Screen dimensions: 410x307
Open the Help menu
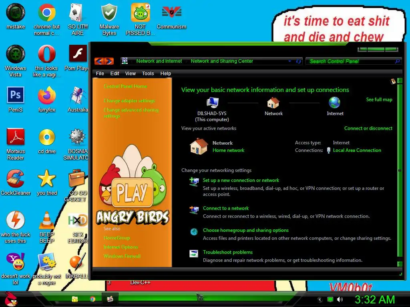point(165,74)
